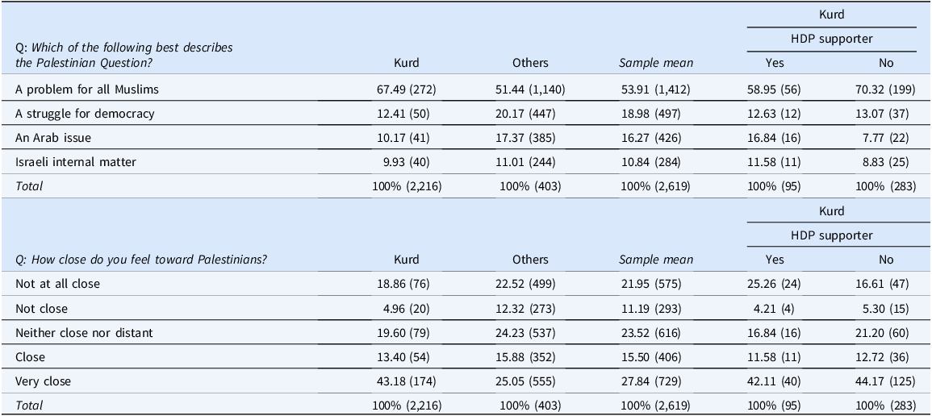Select 'Neither close nor distant' row label
This screenshot has height=416, width=932.
point(84,332)
